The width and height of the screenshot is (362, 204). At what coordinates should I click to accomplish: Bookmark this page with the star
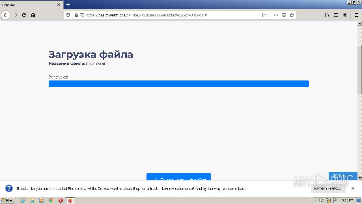292,15
